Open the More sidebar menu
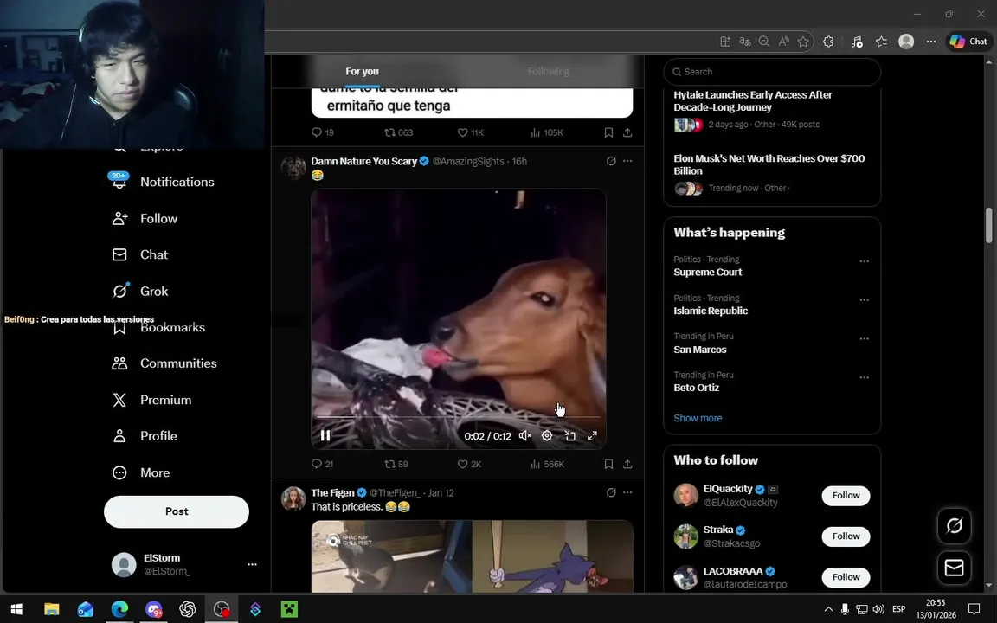Image resolution: width=997 pixels, height=623 pixels. pos(140,473)
